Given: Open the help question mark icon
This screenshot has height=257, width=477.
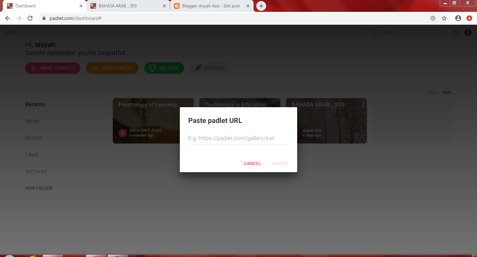Looking at the screenshot, I should click(x=456, y=32).
